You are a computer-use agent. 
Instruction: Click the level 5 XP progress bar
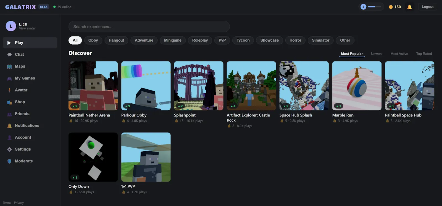[x=375, y=7]
